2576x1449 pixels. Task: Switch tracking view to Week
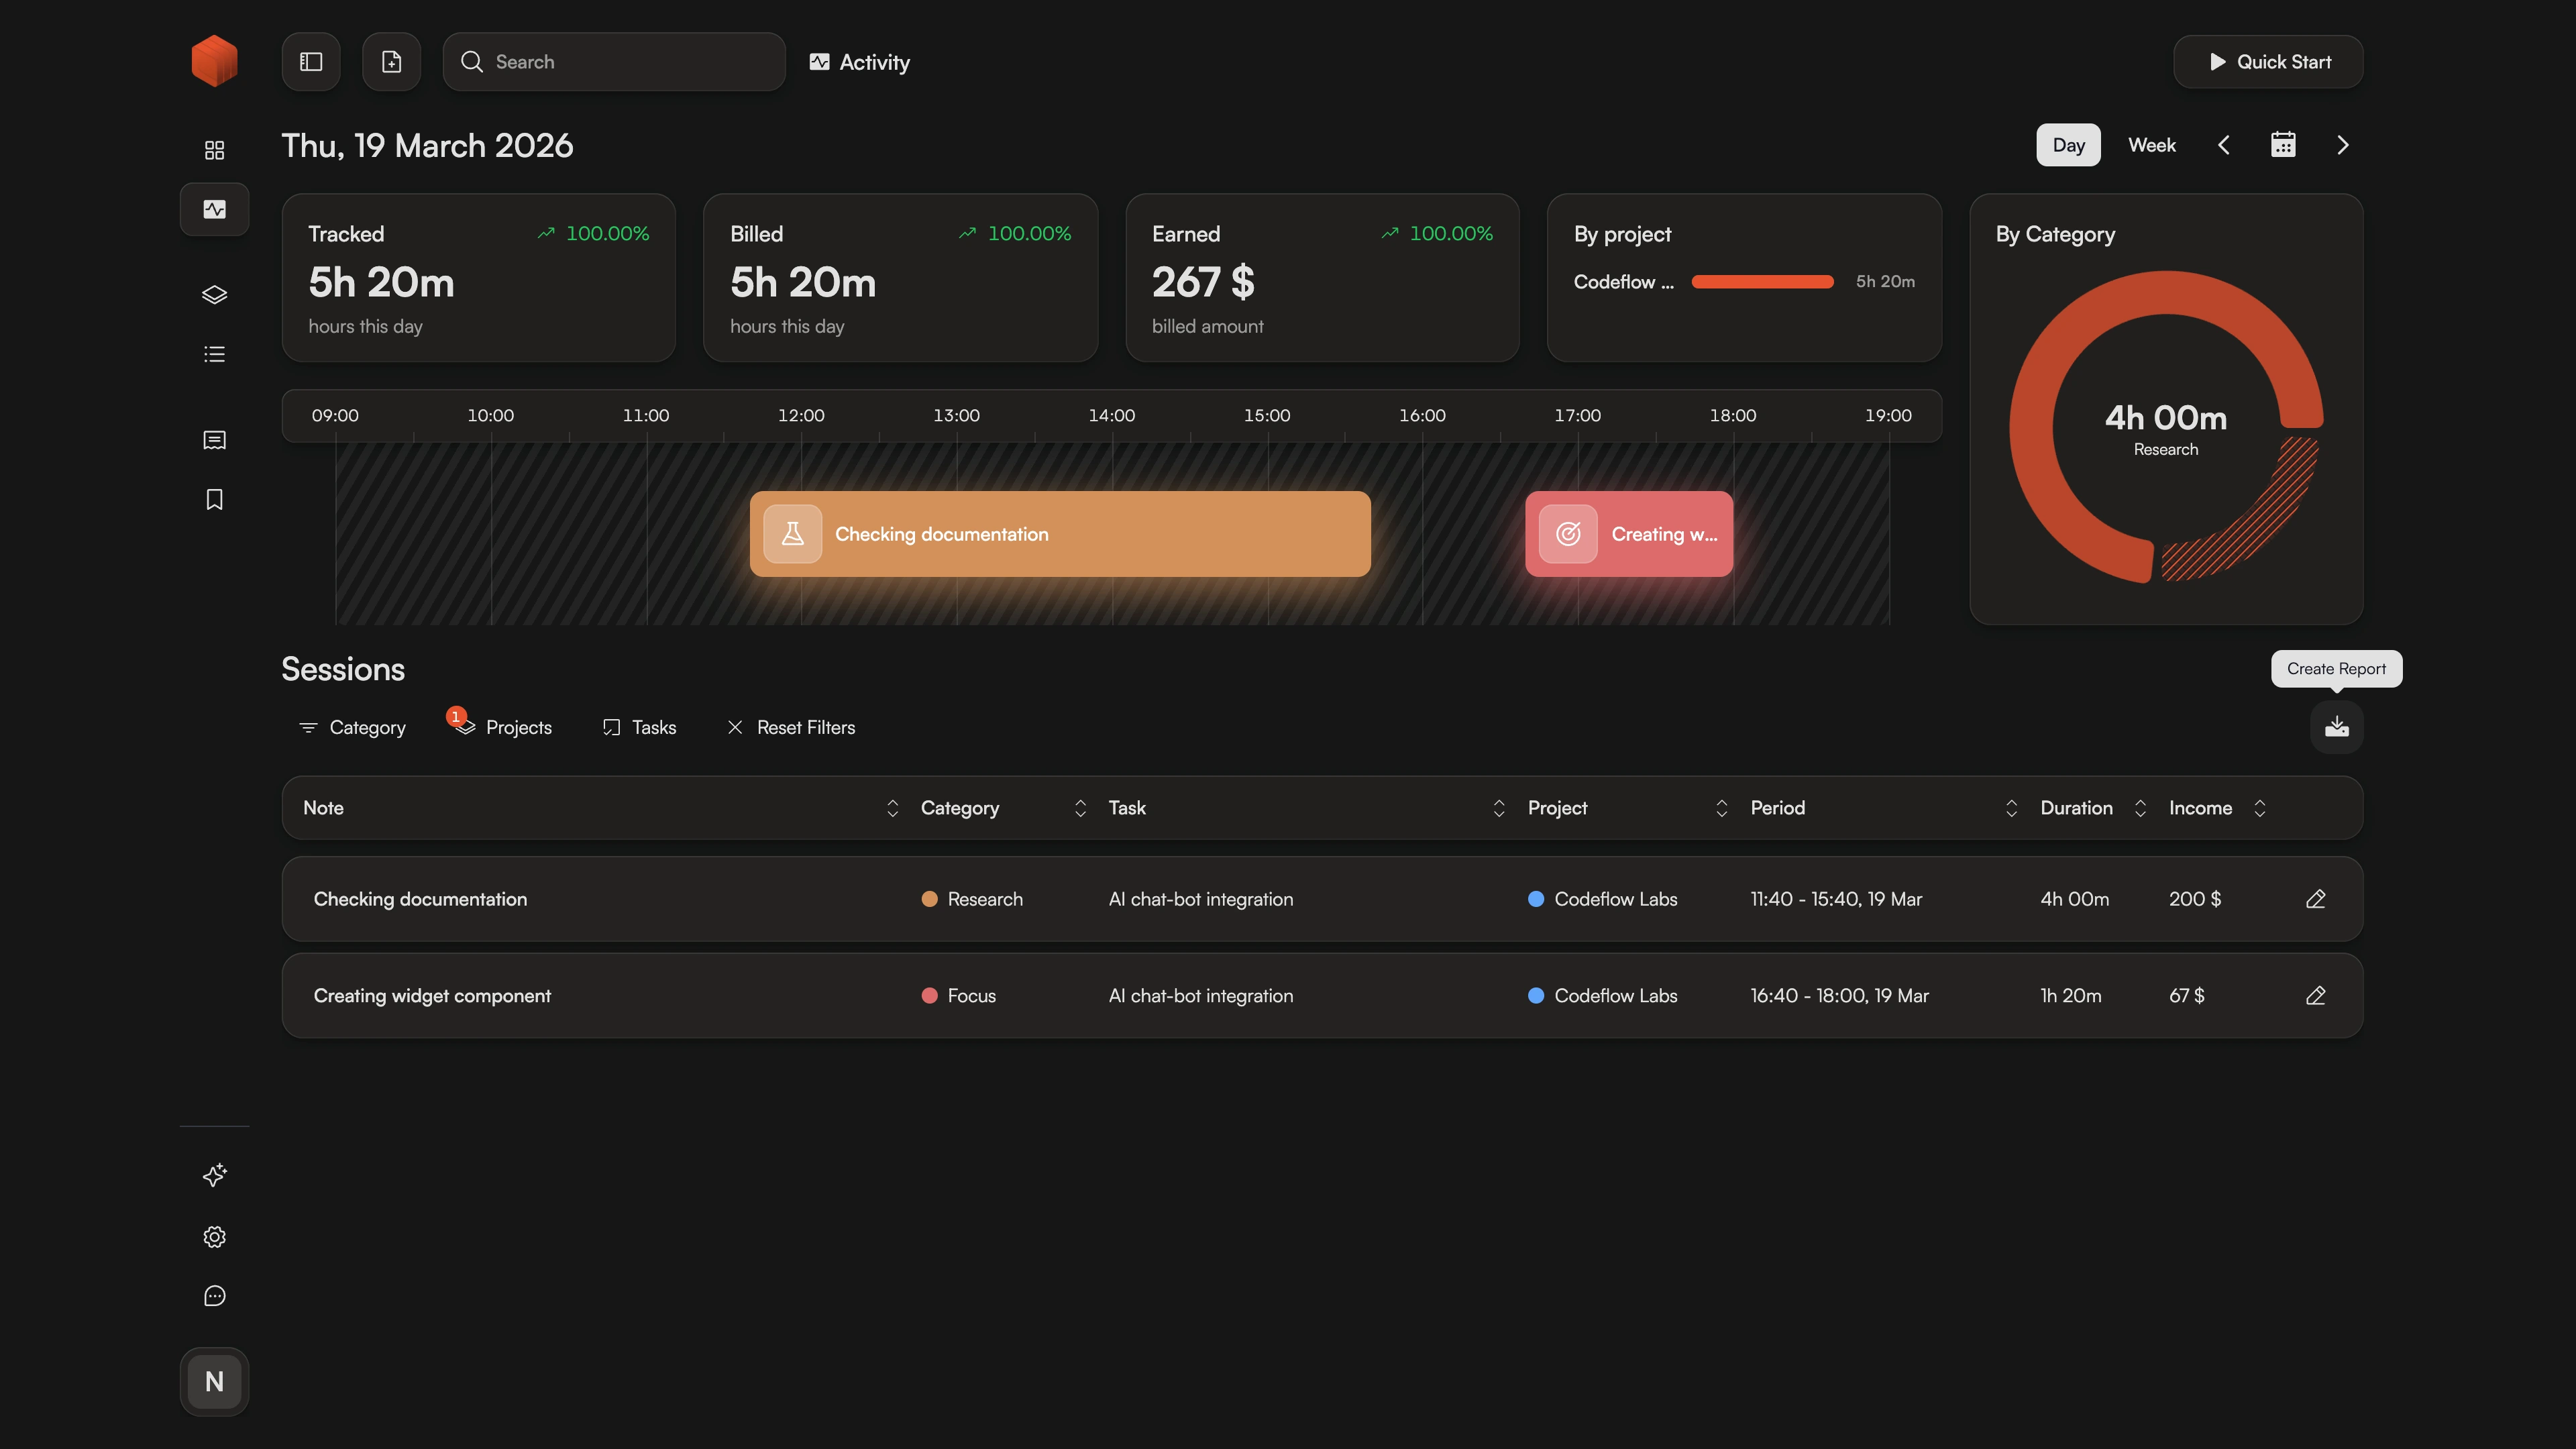[2151, 145]
